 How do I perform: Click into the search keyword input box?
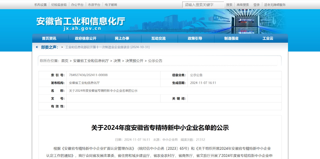click(203, 5)
